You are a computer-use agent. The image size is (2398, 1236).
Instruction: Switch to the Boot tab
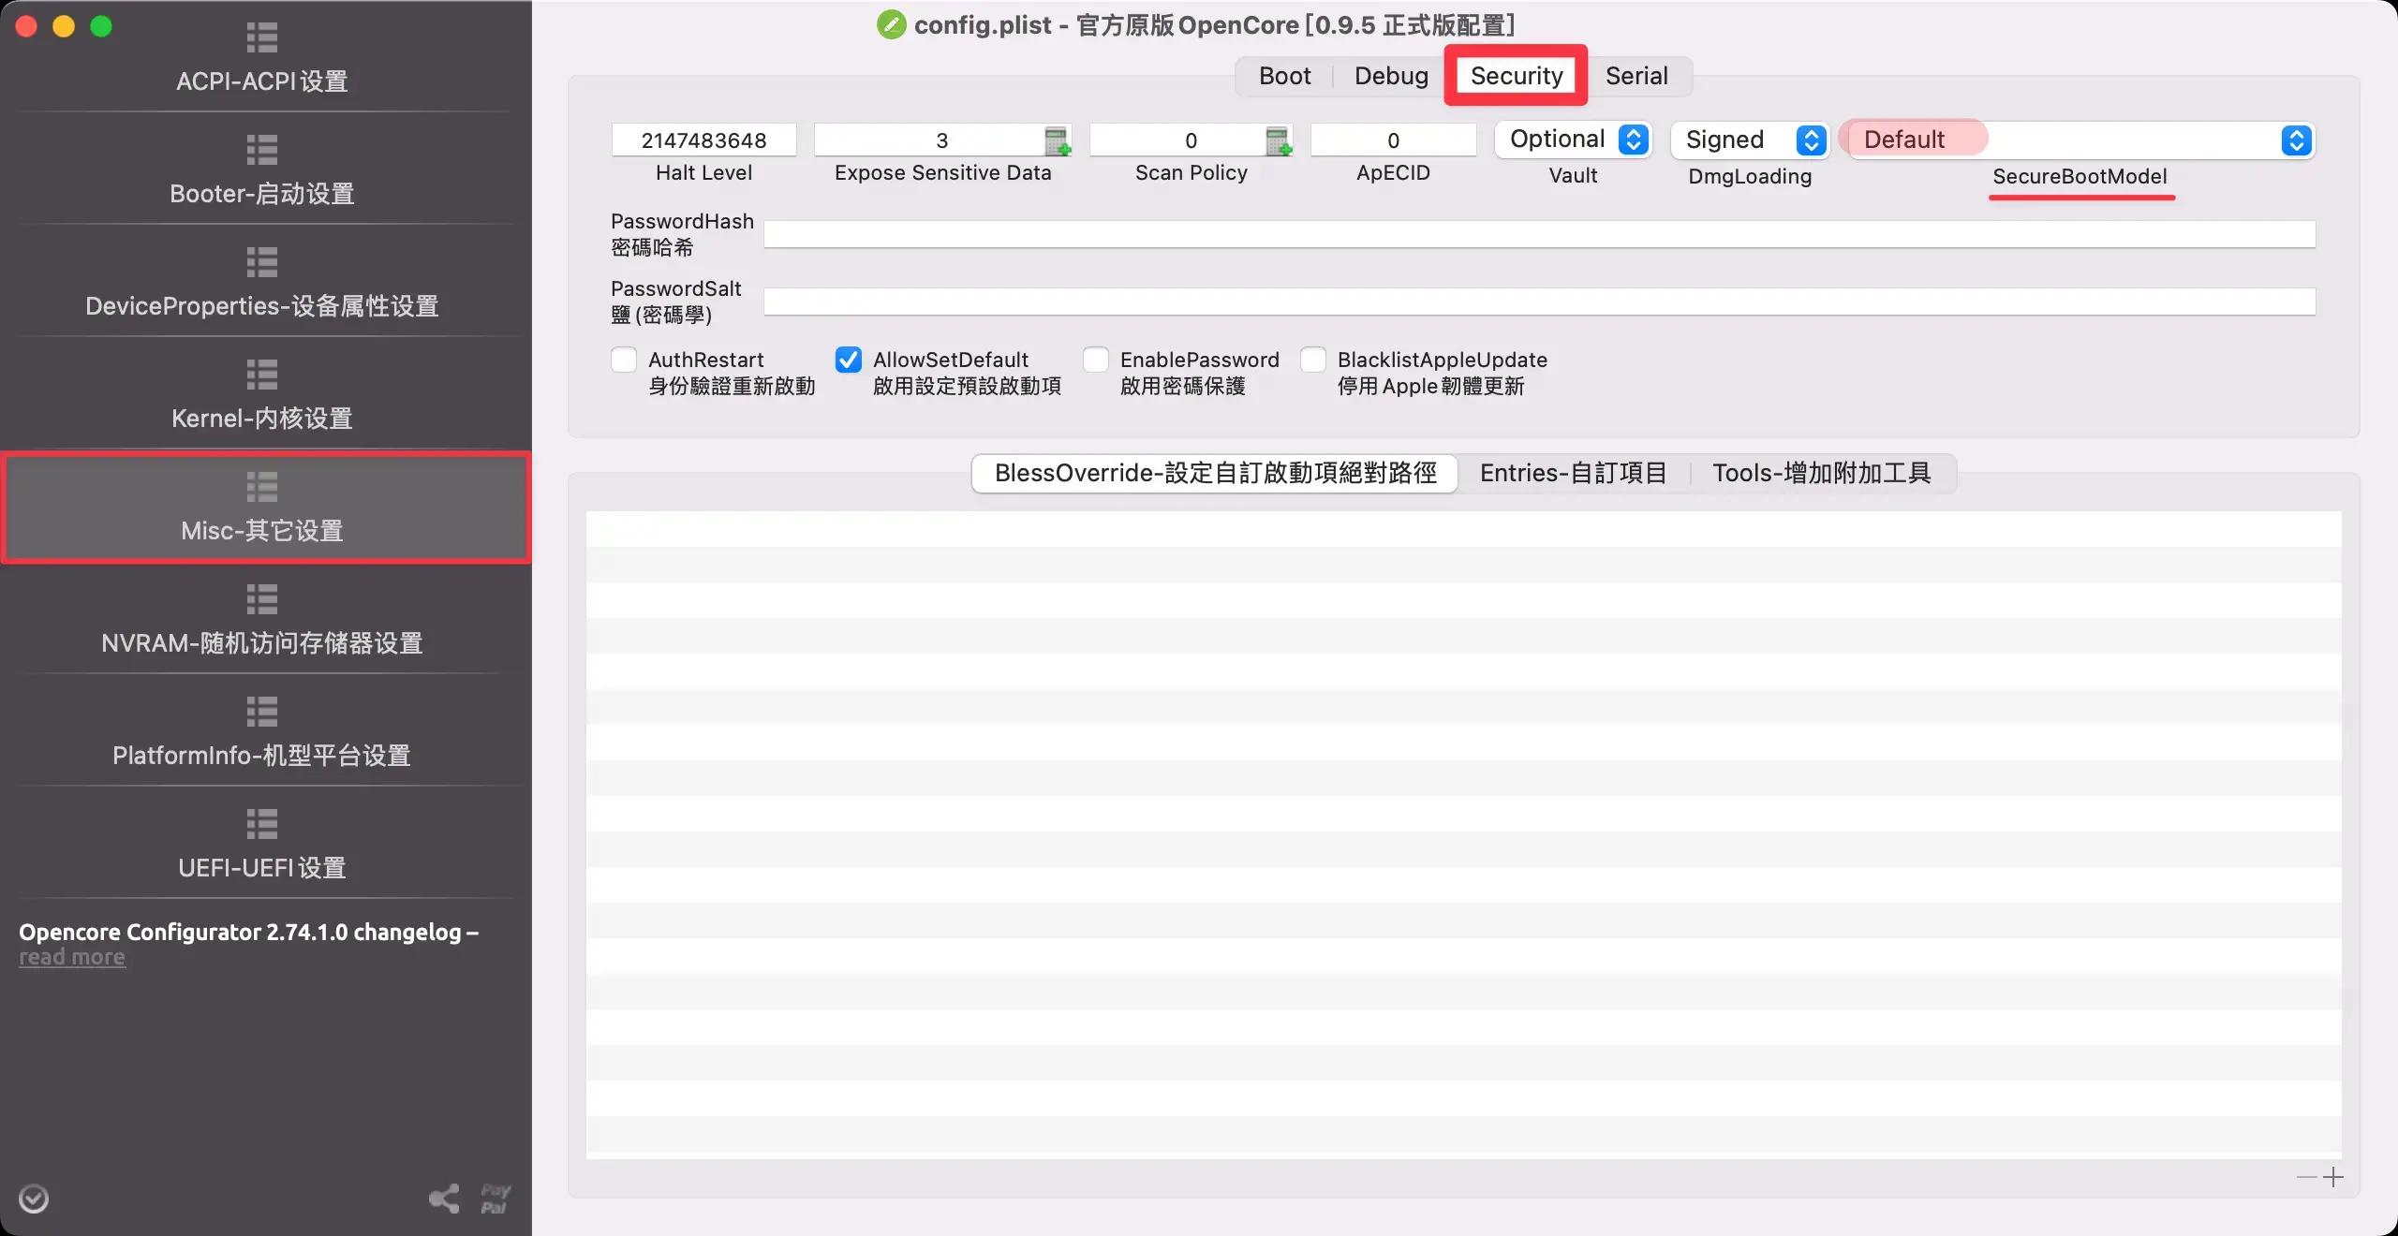point(1284,76)
